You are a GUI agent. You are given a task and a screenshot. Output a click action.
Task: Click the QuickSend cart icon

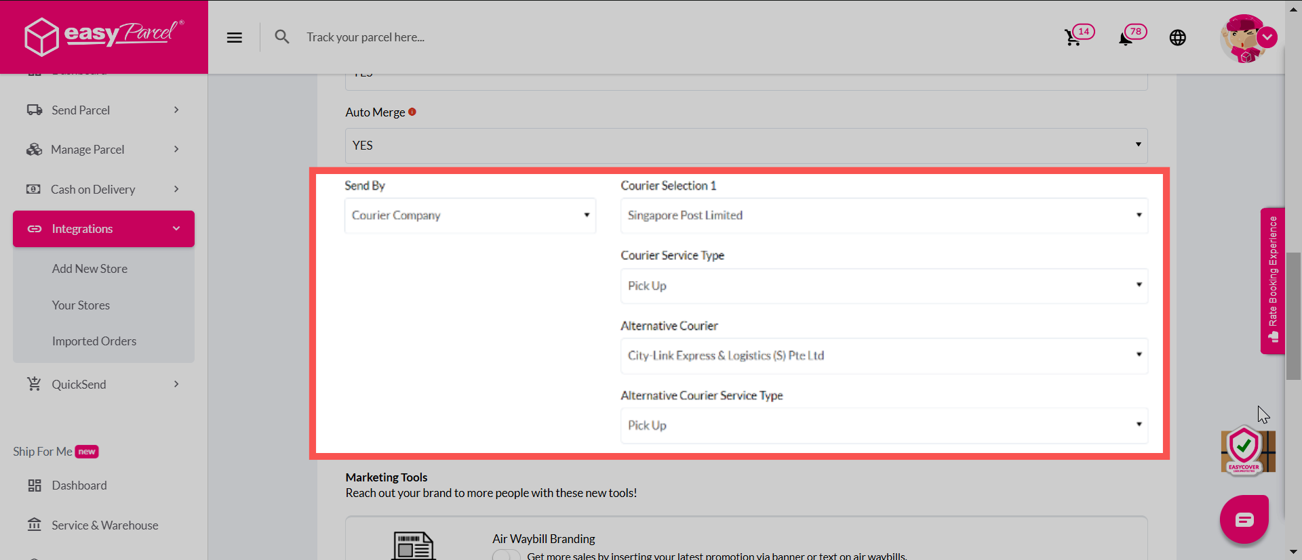pyautogui.click(x=34, y=384)
